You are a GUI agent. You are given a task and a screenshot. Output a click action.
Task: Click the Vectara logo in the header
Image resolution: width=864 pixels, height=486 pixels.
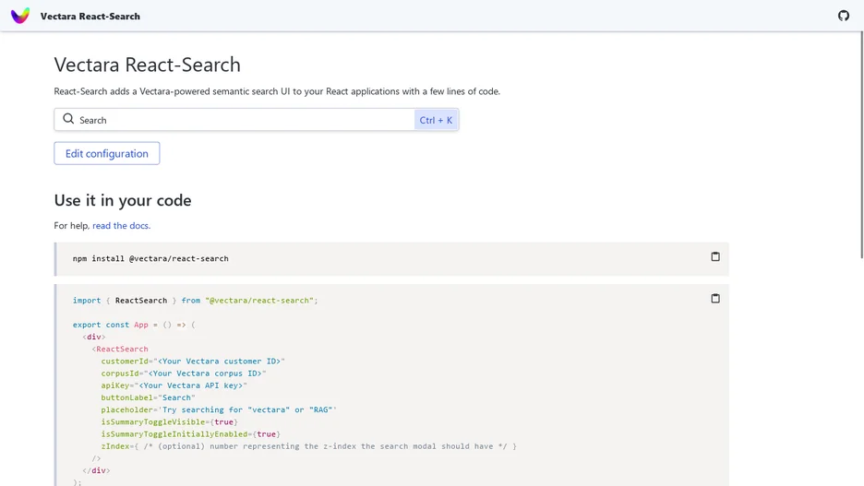(20, 16)
